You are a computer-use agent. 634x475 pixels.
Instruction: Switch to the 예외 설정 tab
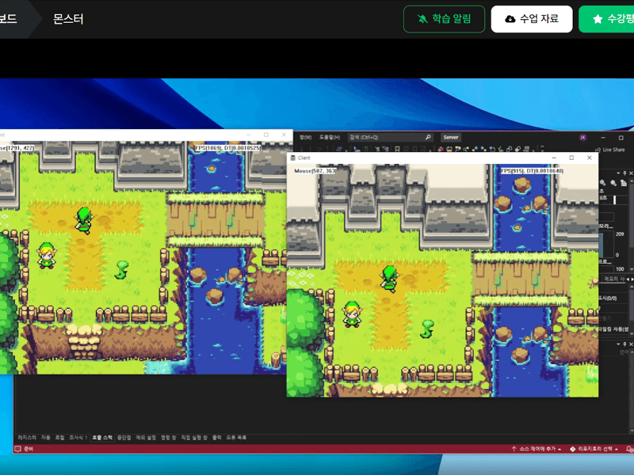[146, 438]
